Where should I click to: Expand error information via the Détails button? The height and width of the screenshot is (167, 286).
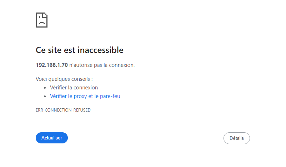tap(237, 138)
